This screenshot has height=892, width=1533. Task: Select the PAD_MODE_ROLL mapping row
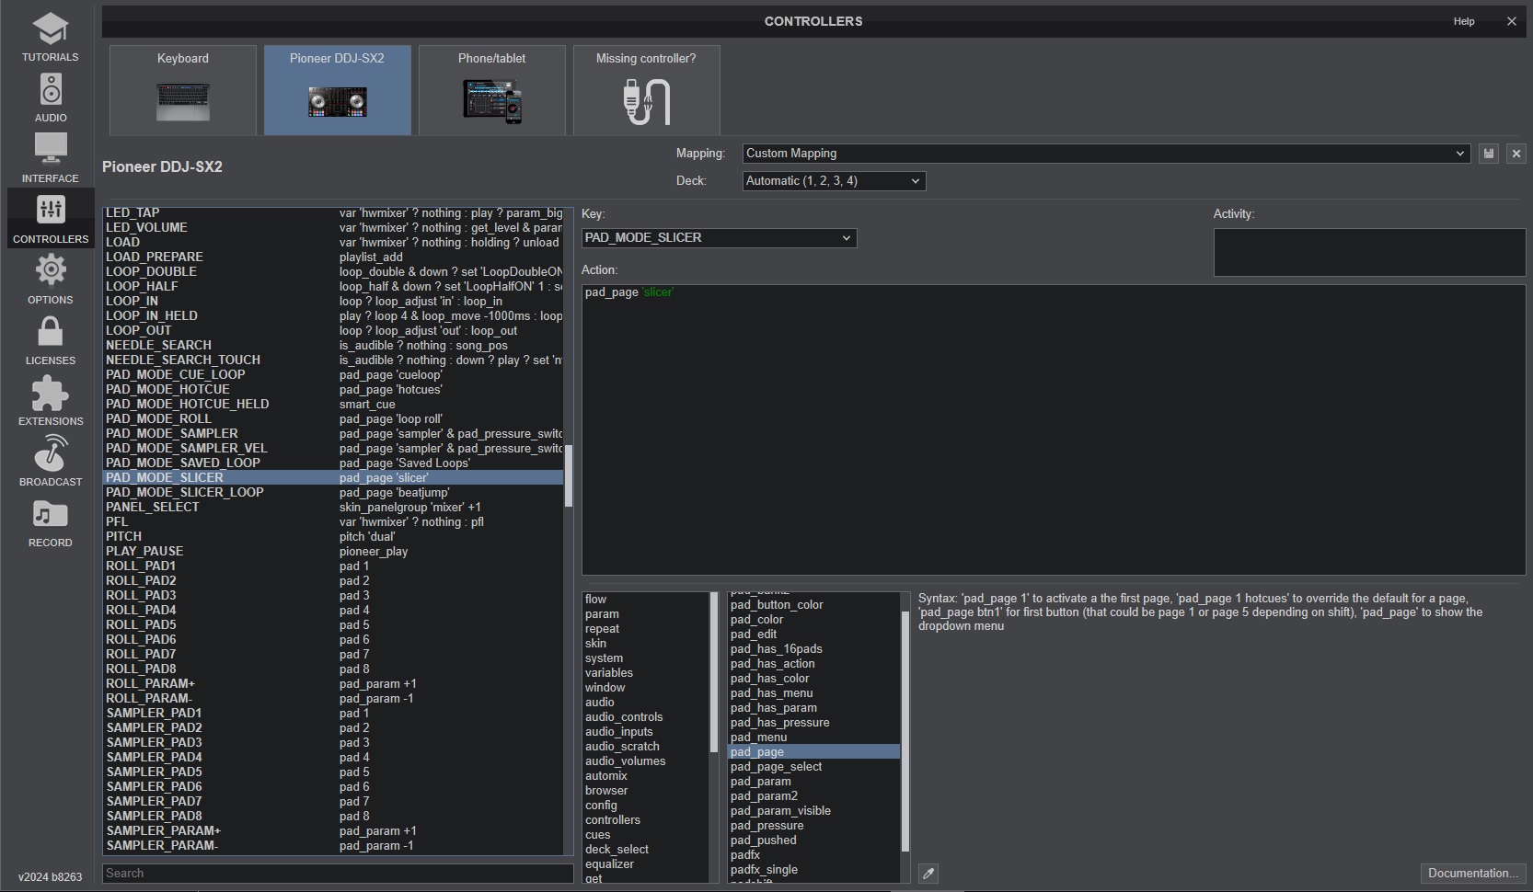[x=332, y=419]
